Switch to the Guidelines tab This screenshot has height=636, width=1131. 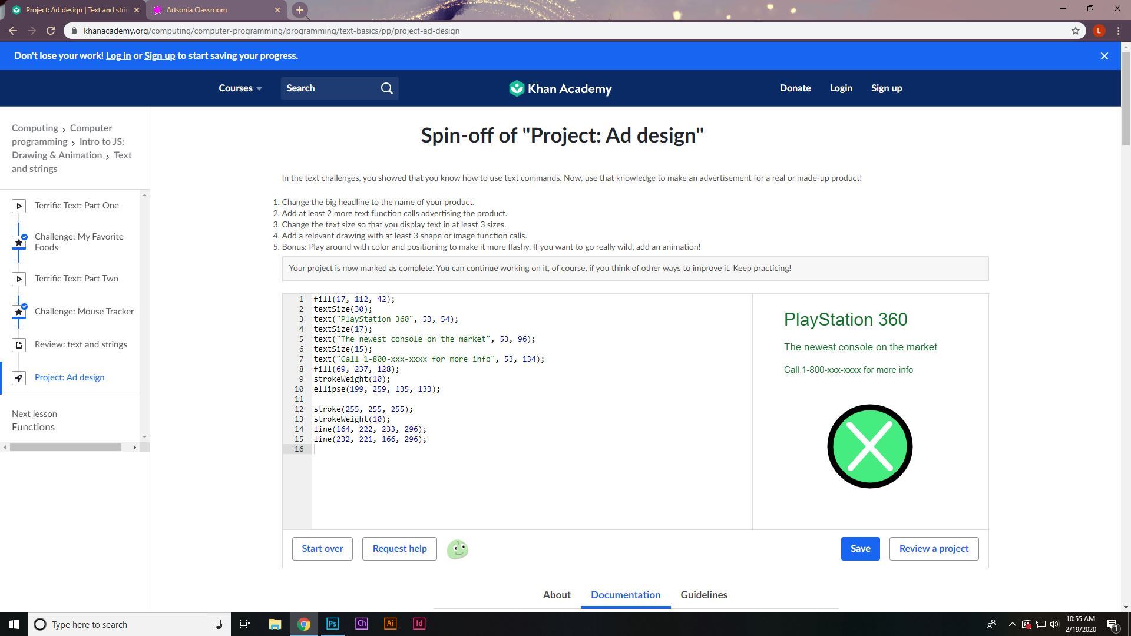pyautogui.click(x=703, y=595)
